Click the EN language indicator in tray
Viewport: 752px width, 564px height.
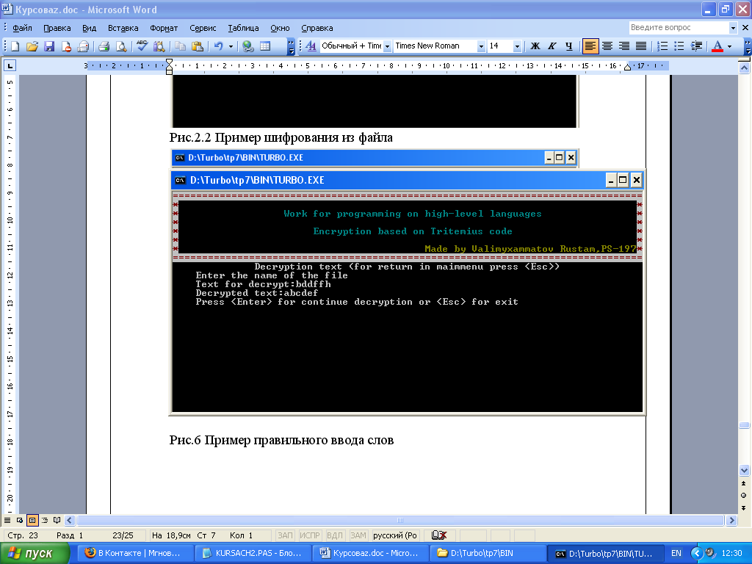[x=676, y=554]
